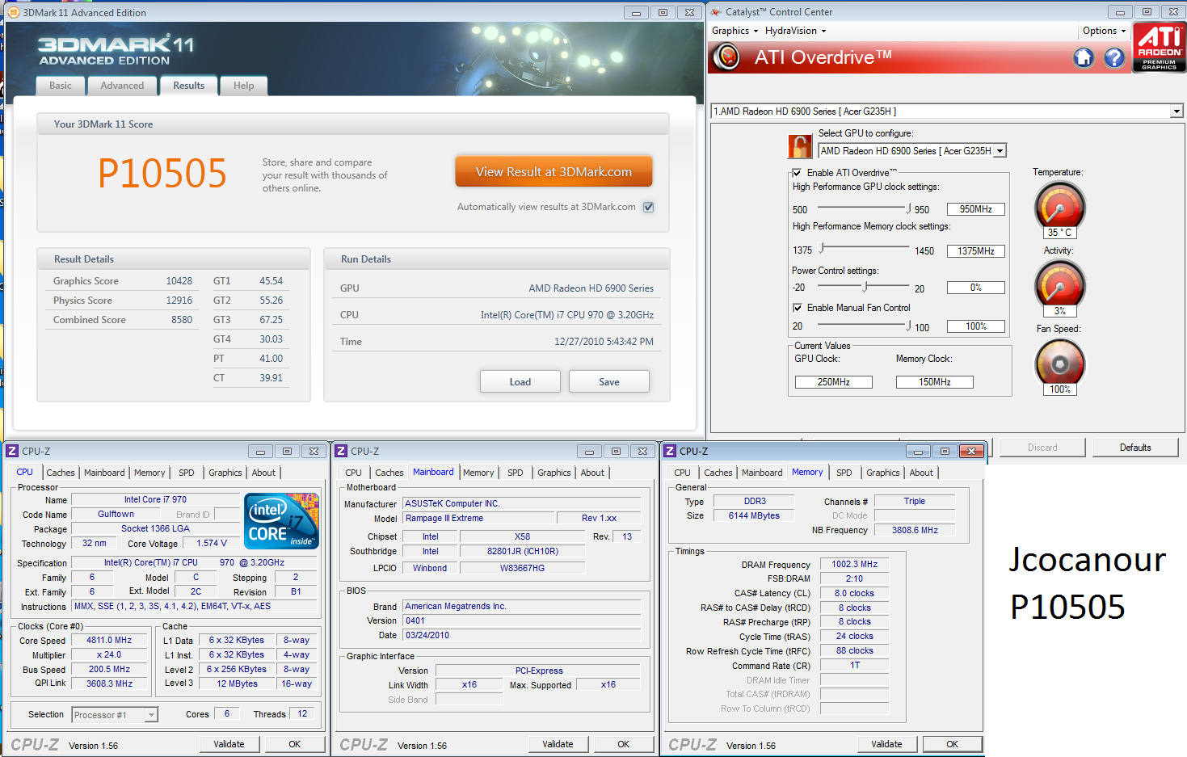The width and height of the screenshot is (1187, 757).
Task: Click the ATI Overdrive header round icon
Action: [x=727, y=57]
